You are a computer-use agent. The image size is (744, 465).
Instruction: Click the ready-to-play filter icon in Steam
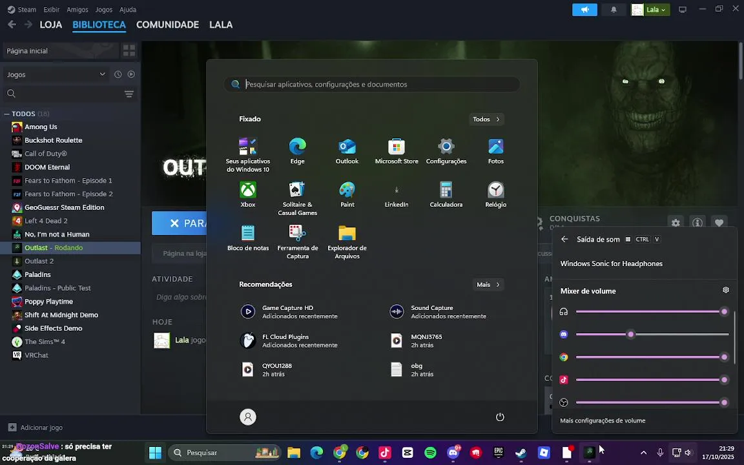(x=132, y=74)
